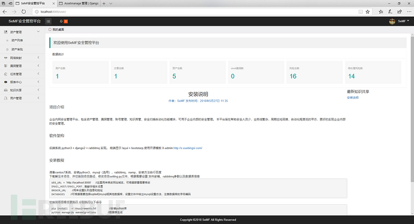Open 资产列表 in the sidebar
The height and width of the screenshot is (224, 414).
(17, 40)
